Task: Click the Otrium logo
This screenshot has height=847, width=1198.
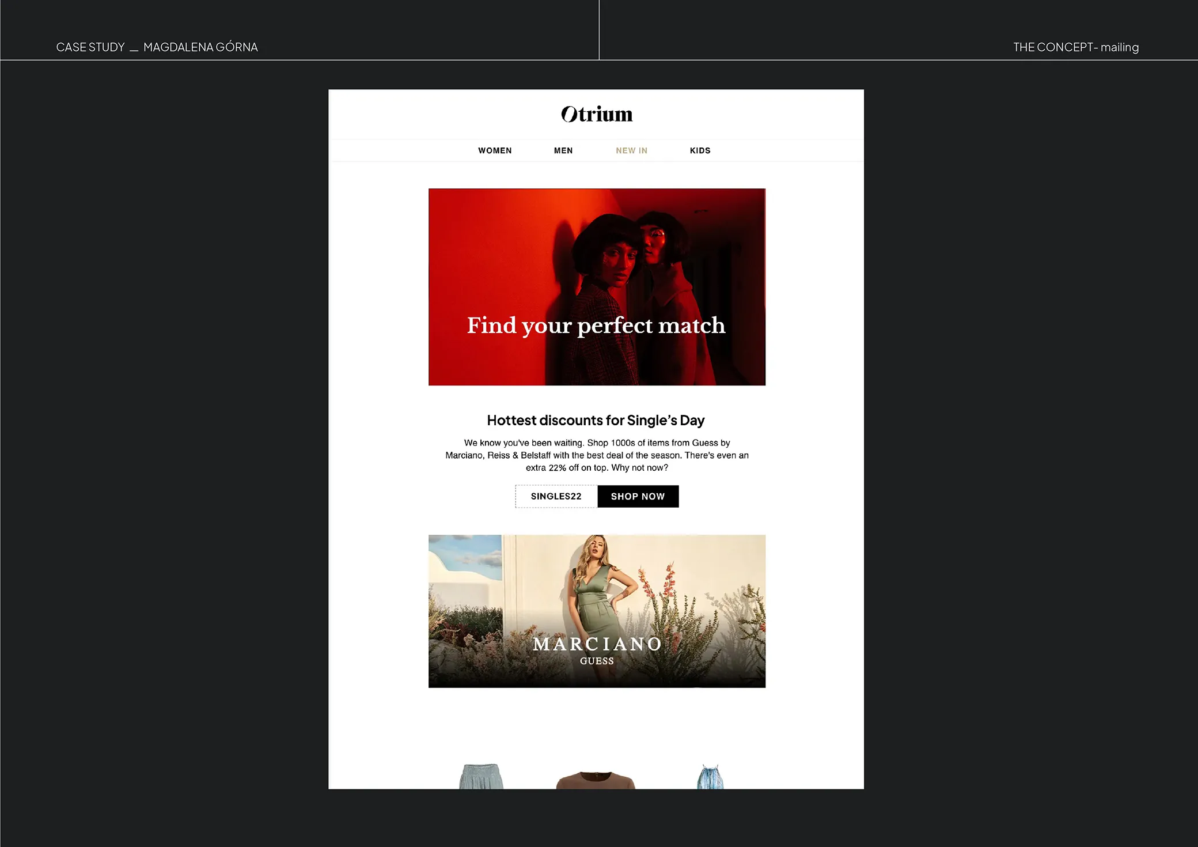Action: 597,114
